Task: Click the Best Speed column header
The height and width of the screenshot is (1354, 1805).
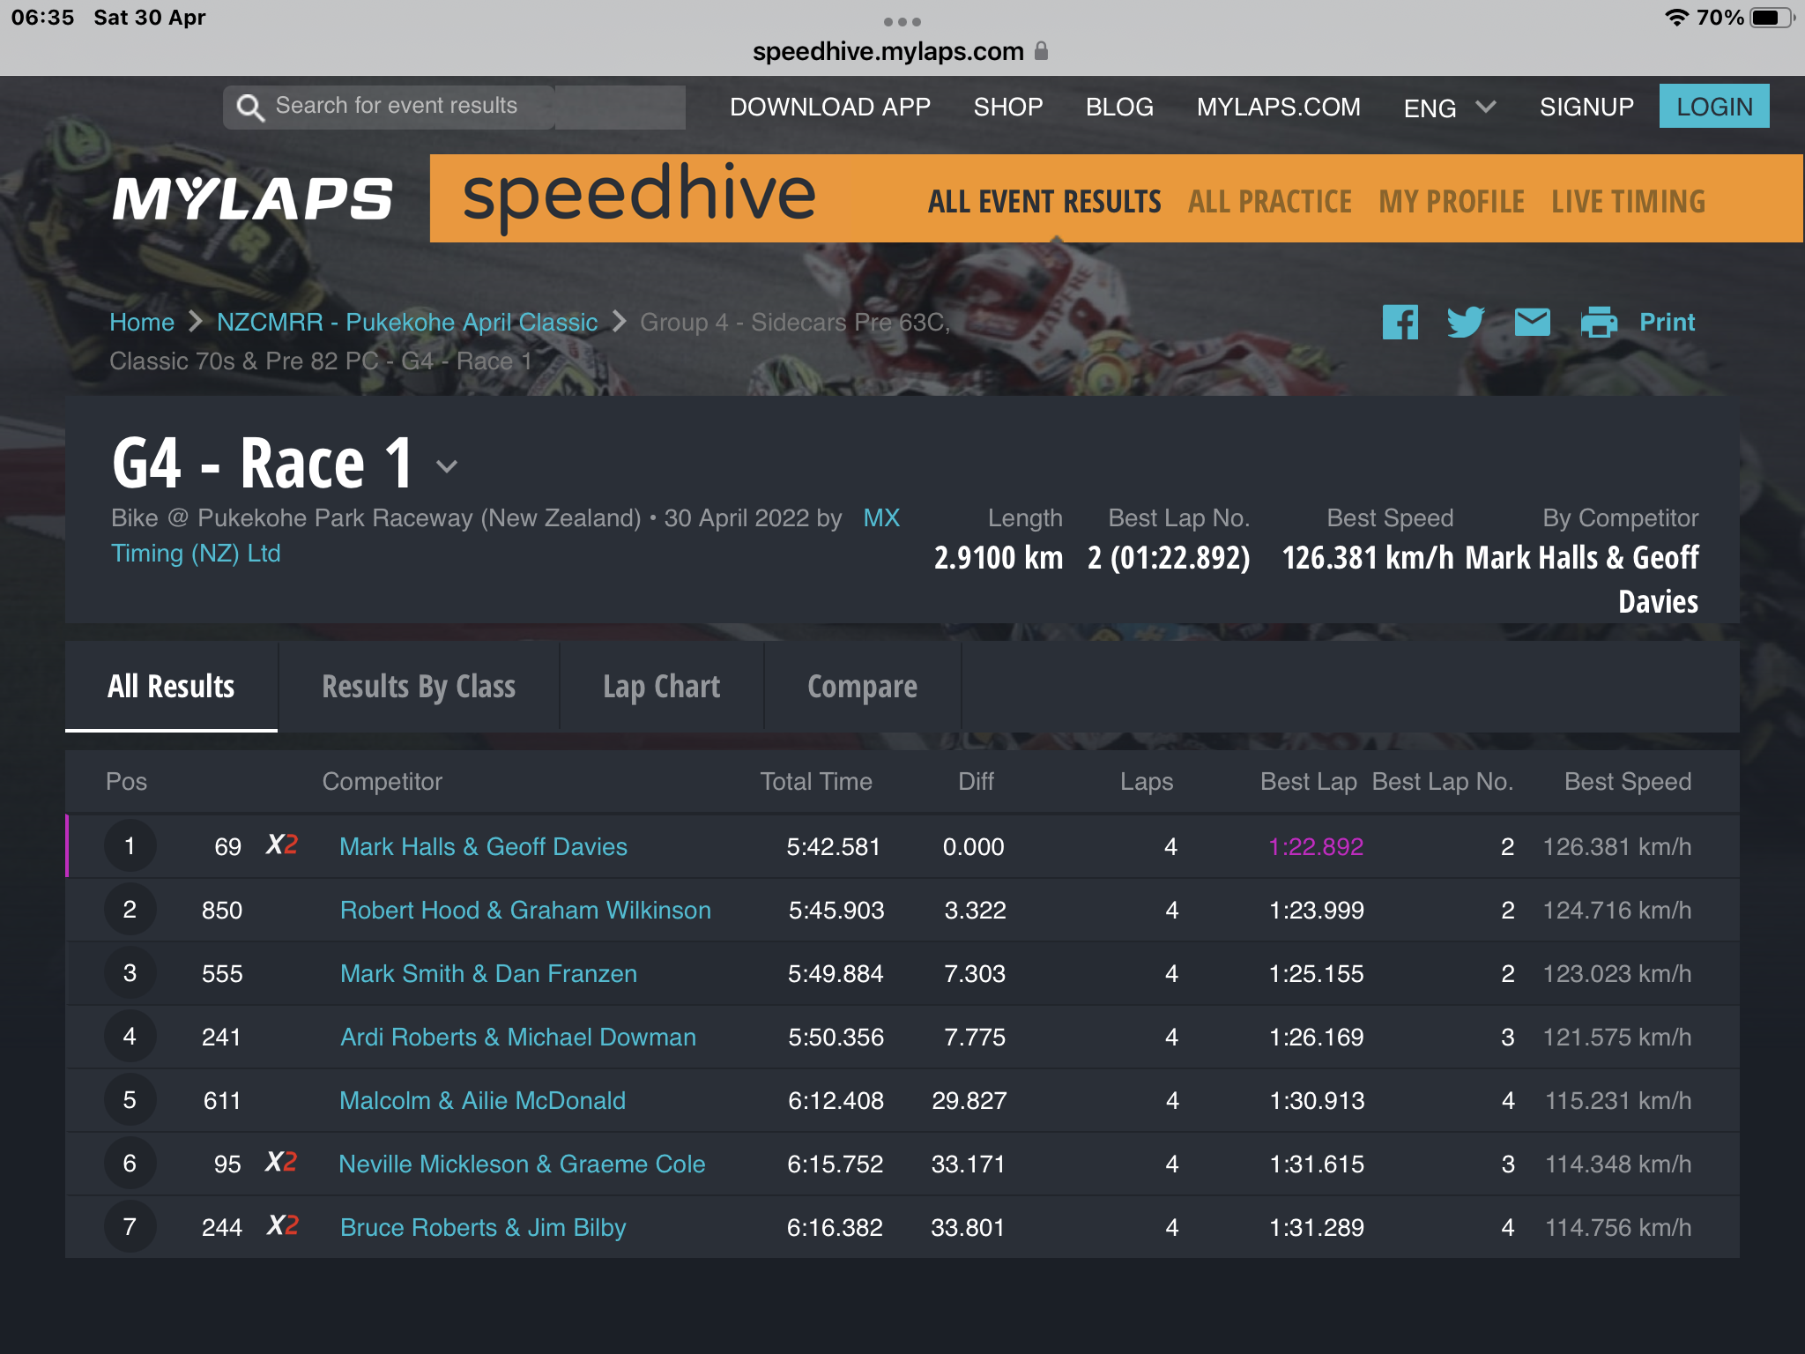Action: 1628,781
